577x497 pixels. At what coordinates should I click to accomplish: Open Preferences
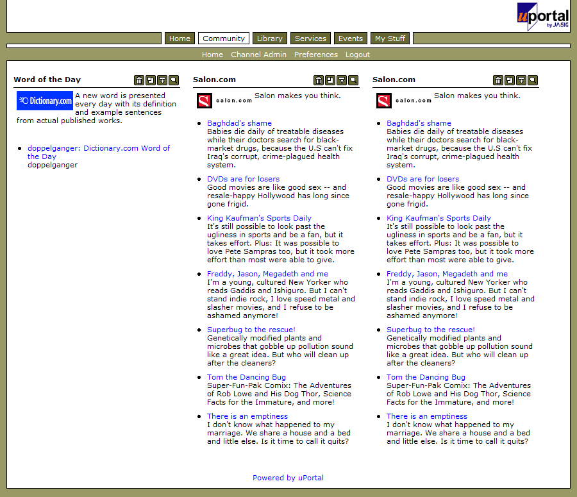[x=315, y=55]
